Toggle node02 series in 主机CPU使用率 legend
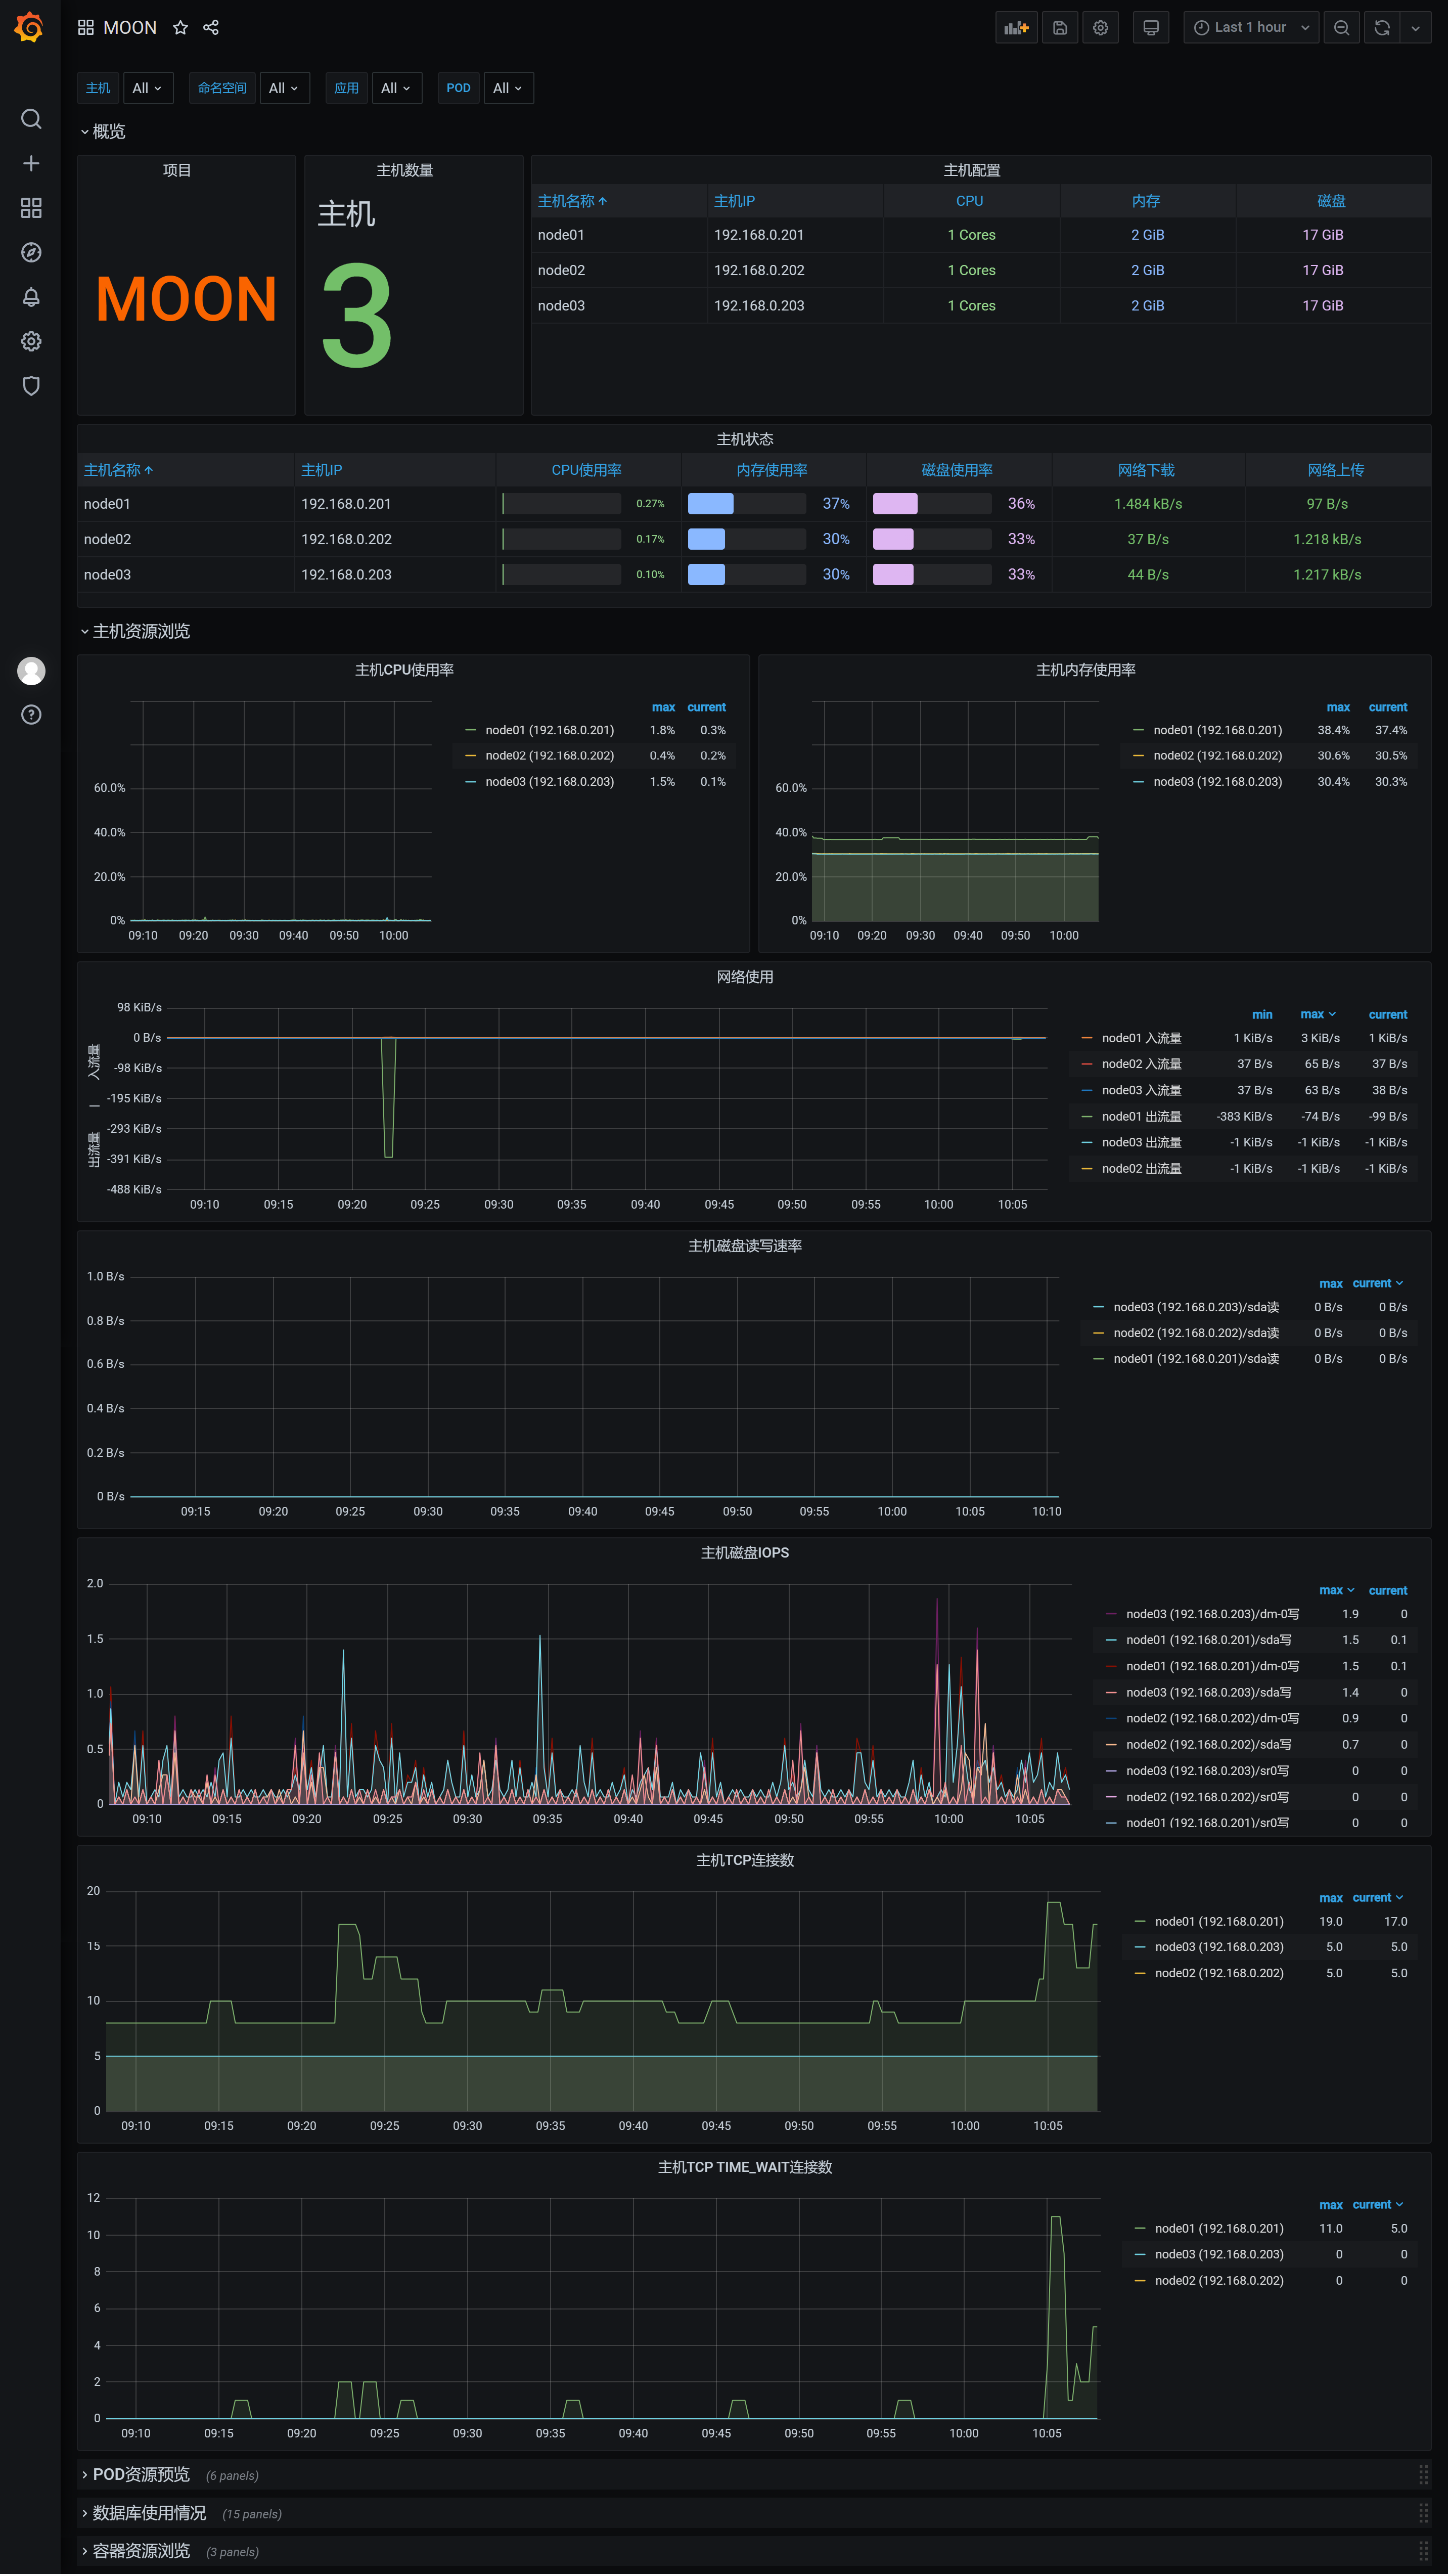Screen dimensions: 1448x2576 coord(549,756)
